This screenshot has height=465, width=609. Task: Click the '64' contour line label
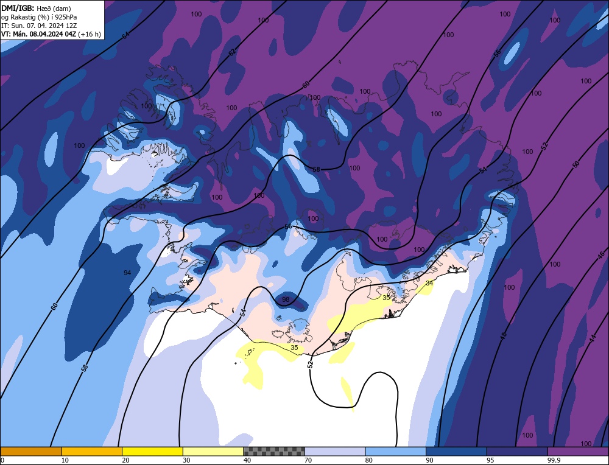[x=125, y=35]
